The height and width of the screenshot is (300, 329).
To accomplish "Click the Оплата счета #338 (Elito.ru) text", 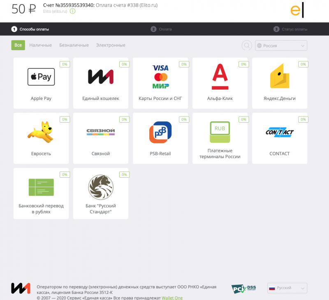I will (127, 5).
